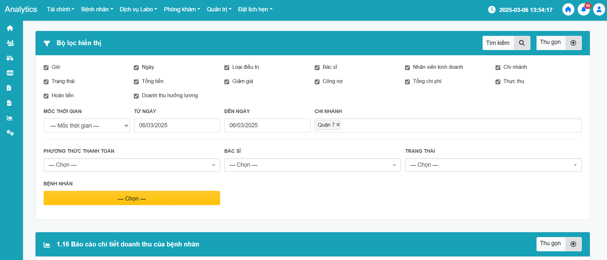Click the Từ ngày date field
The width and height of the screenshot is (607, 260).
click(x=177, y=126)
